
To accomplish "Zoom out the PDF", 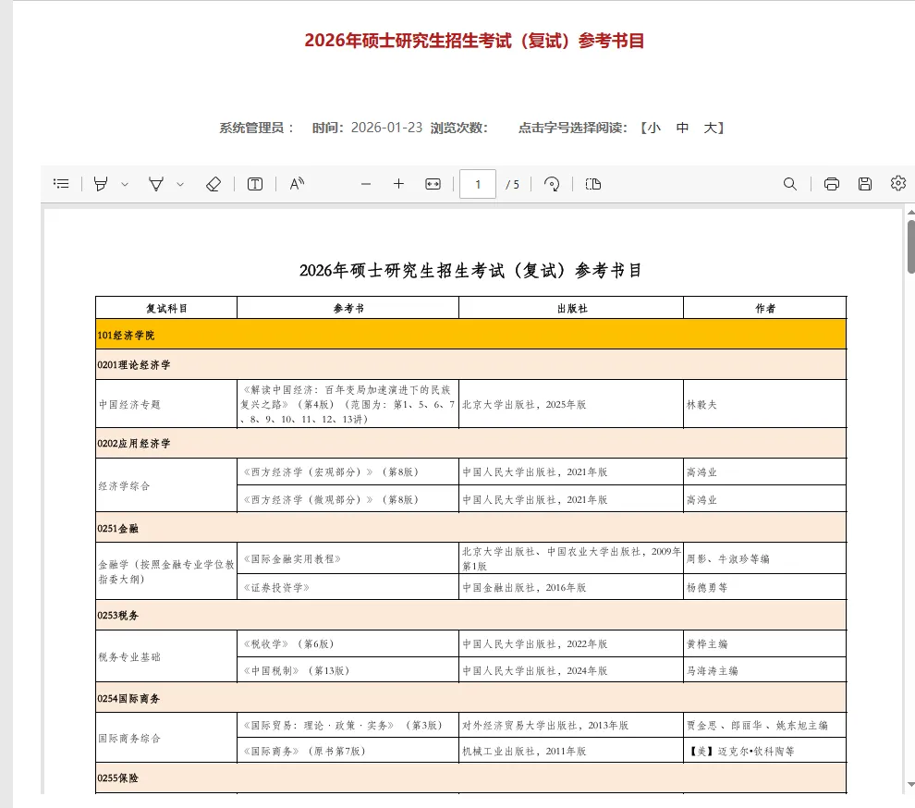I will 366,184.
